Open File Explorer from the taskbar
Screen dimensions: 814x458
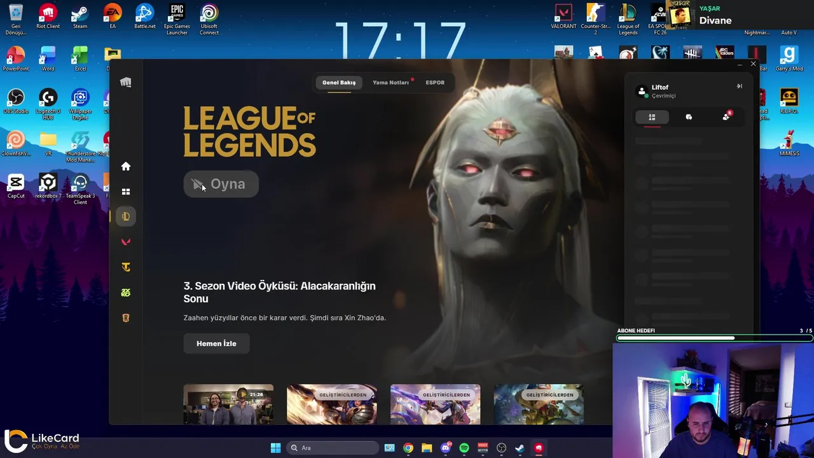(x=427, y=448)
